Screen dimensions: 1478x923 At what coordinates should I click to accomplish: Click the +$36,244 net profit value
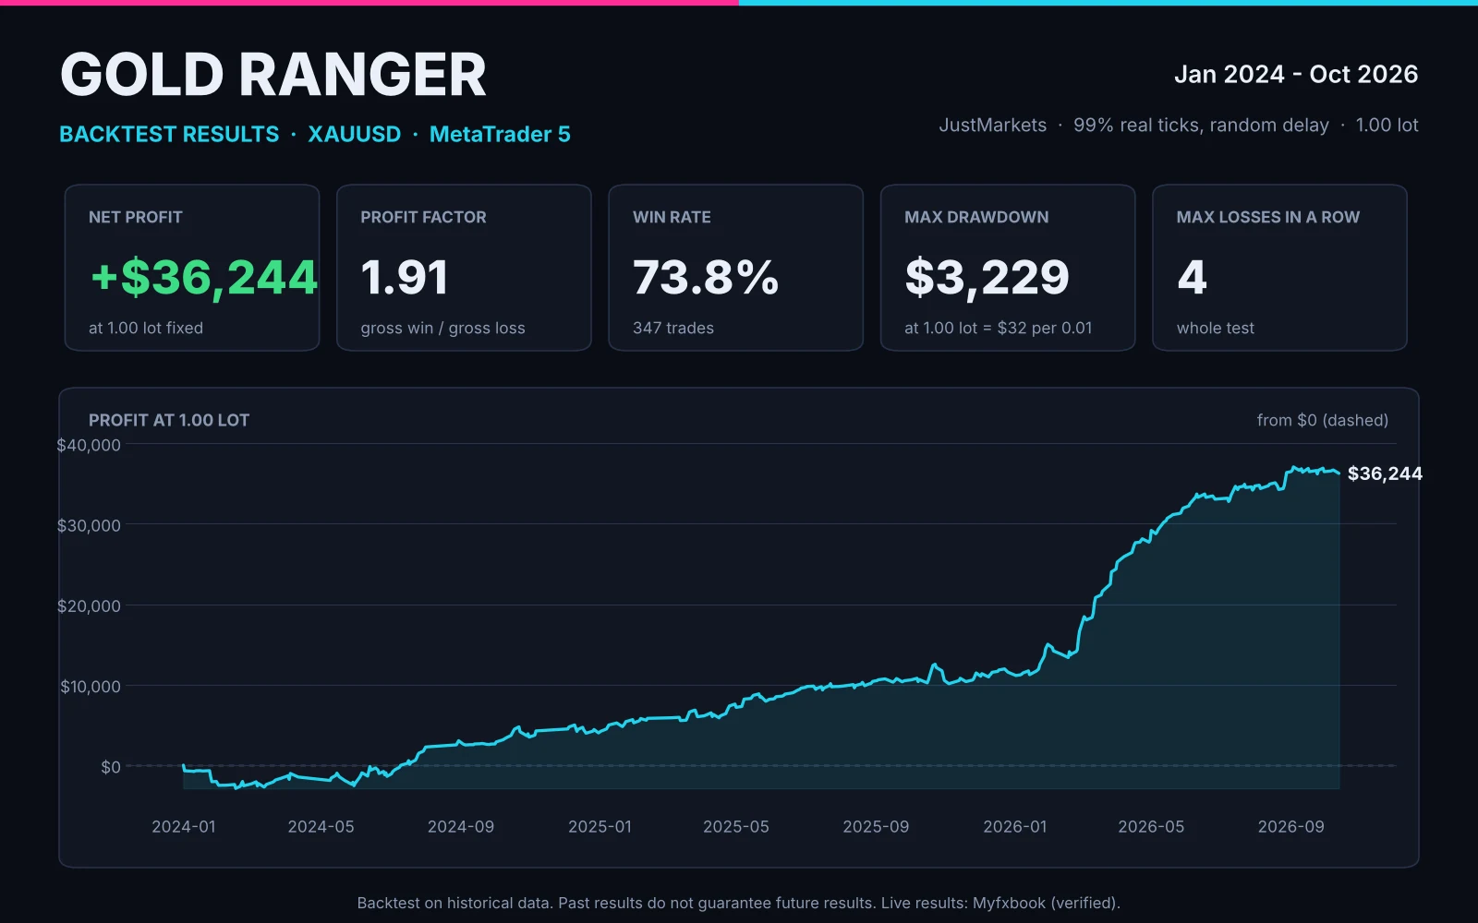pyautogui.click(x=204, y=278)
